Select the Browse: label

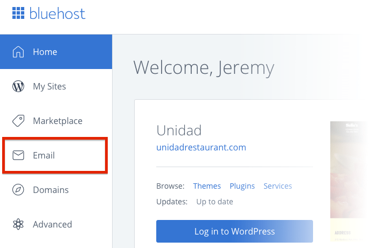(170, 186)
